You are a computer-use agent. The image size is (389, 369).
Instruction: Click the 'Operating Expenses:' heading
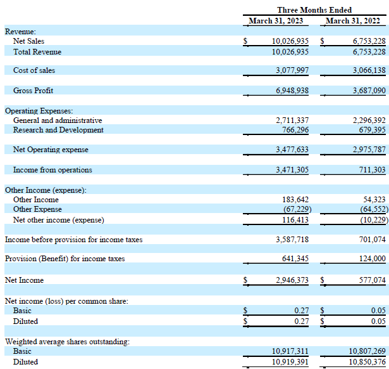click(x=39, y=111)
